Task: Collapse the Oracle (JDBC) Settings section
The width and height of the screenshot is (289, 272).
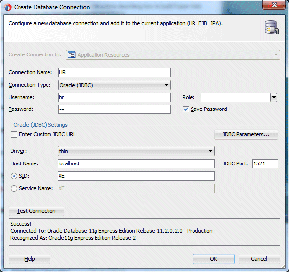Action: point(11,125)
